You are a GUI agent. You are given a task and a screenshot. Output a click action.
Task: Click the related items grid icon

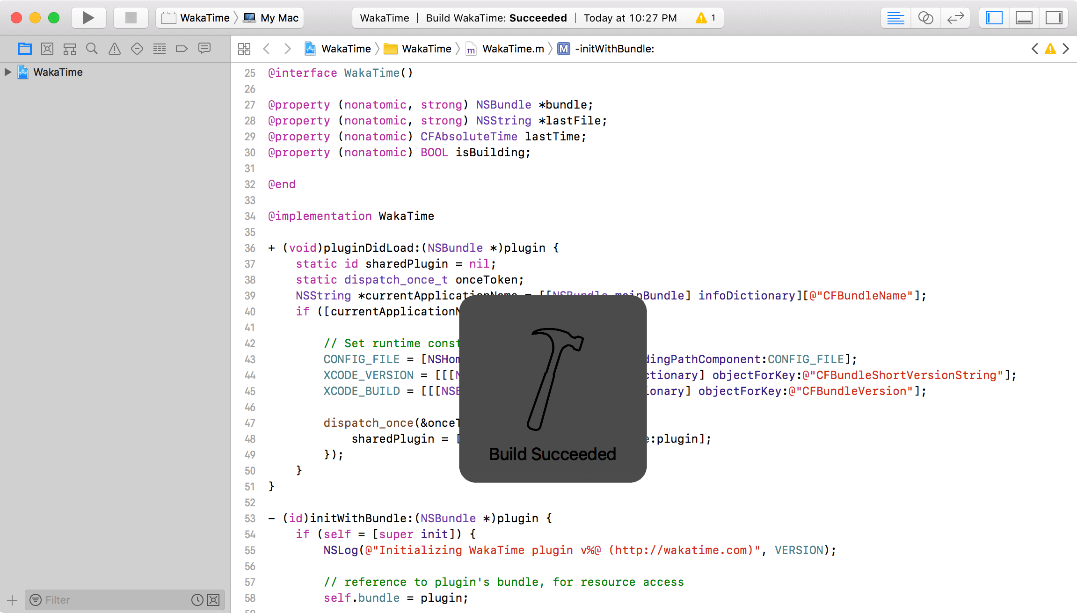pos(244,49)
